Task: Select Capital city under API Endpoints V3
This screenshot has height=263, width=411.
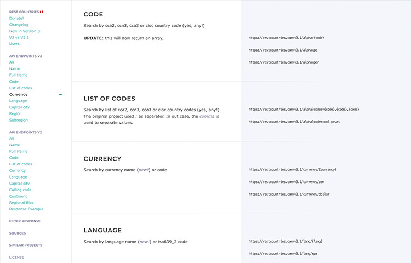Action: click(19, 107)
